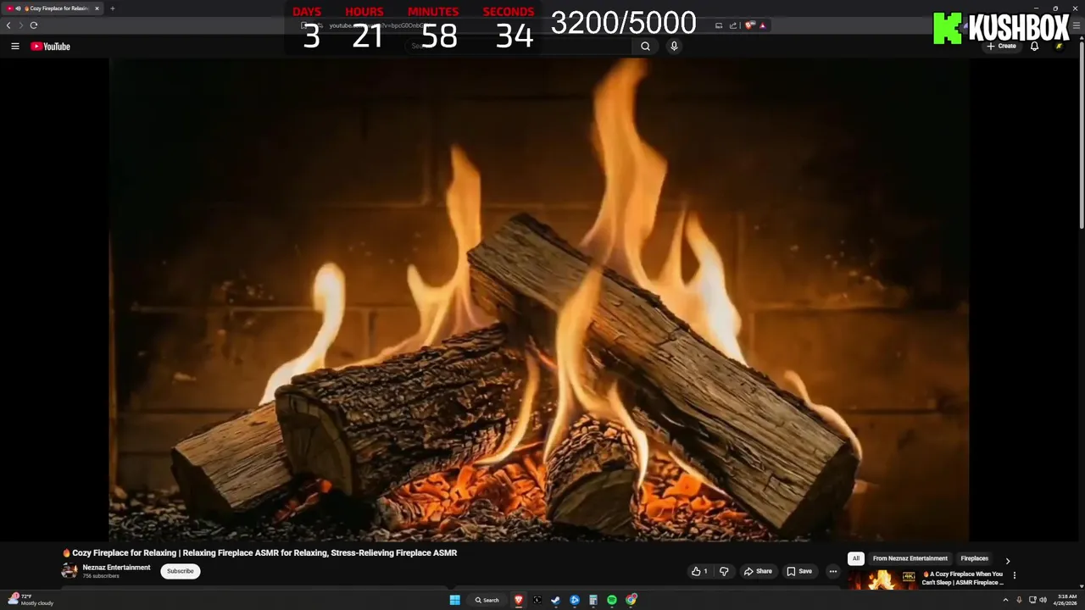Click the Brave Rewards triangle icon

(762, 25)
